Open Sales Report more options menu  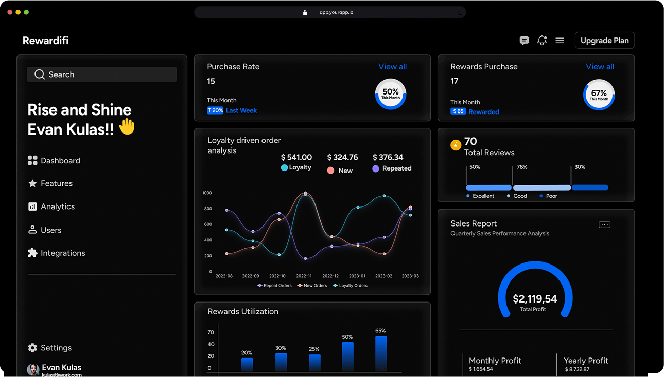(604, 225)
